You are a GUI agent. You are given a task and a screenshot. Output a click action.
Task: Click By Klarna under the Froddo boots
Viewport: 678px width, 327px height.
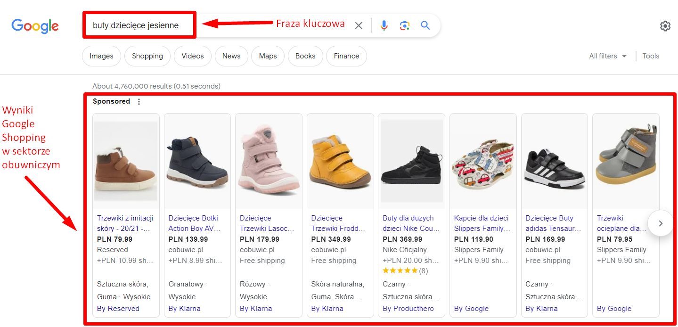pos(327,309)
